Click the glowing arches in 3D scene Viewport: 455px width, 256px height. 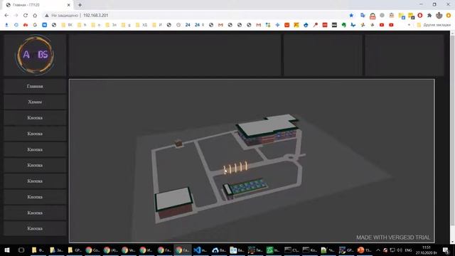pyautogui.click(x=235, y=168)
